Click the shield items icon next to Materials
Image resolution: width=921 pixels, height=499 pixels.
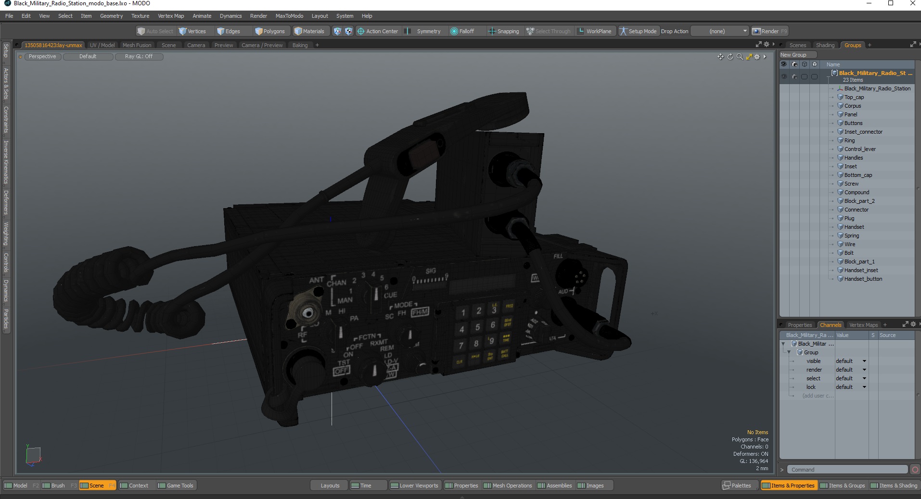pyautogui.click(x=337, y=31)
